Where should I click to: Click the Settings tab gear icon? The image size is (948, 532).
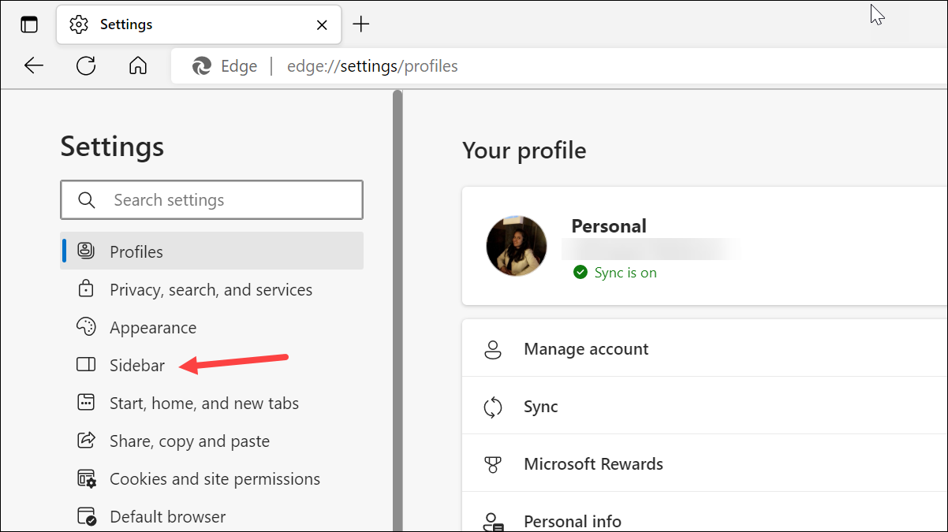[x=79, y=24]
